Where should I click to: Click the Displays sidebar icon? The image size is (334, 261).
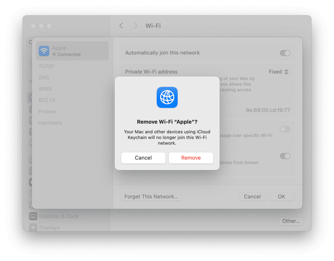click(33, 228)
